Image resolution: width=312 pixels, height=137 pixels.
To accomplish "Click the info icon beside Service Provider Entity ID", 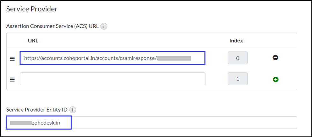I will coord(73,110).
